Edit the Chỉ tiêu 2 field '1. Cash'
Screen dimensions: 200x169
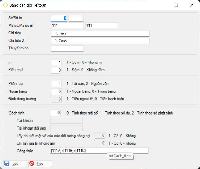click(x=100, y=41)
